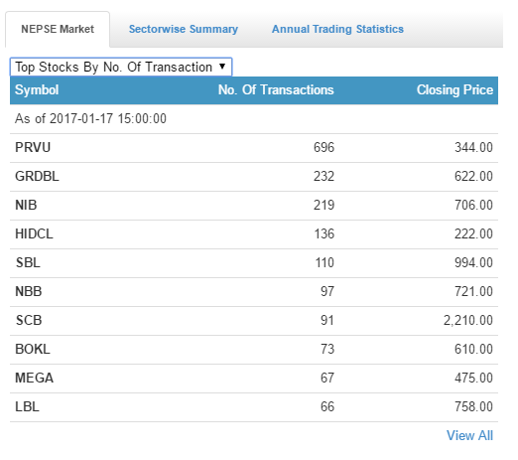The height and width of the screenshot is (460, 518).
Task: Click the 219 transactions value for NIB
Action: [324, 206]
